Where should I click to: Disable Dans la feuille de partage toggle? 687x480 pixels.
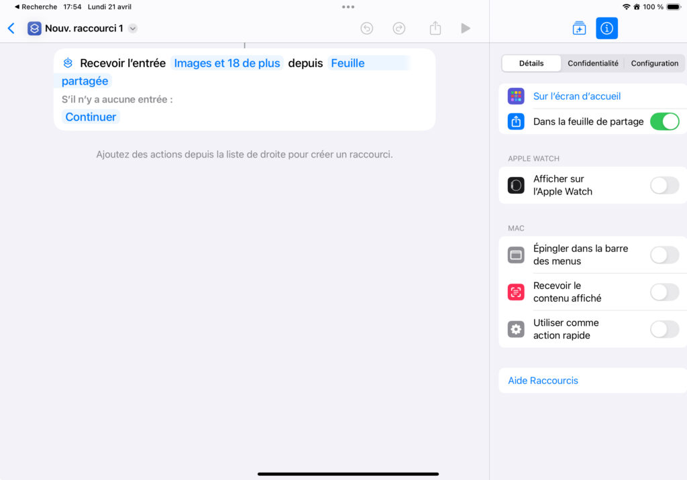(664, 121)
